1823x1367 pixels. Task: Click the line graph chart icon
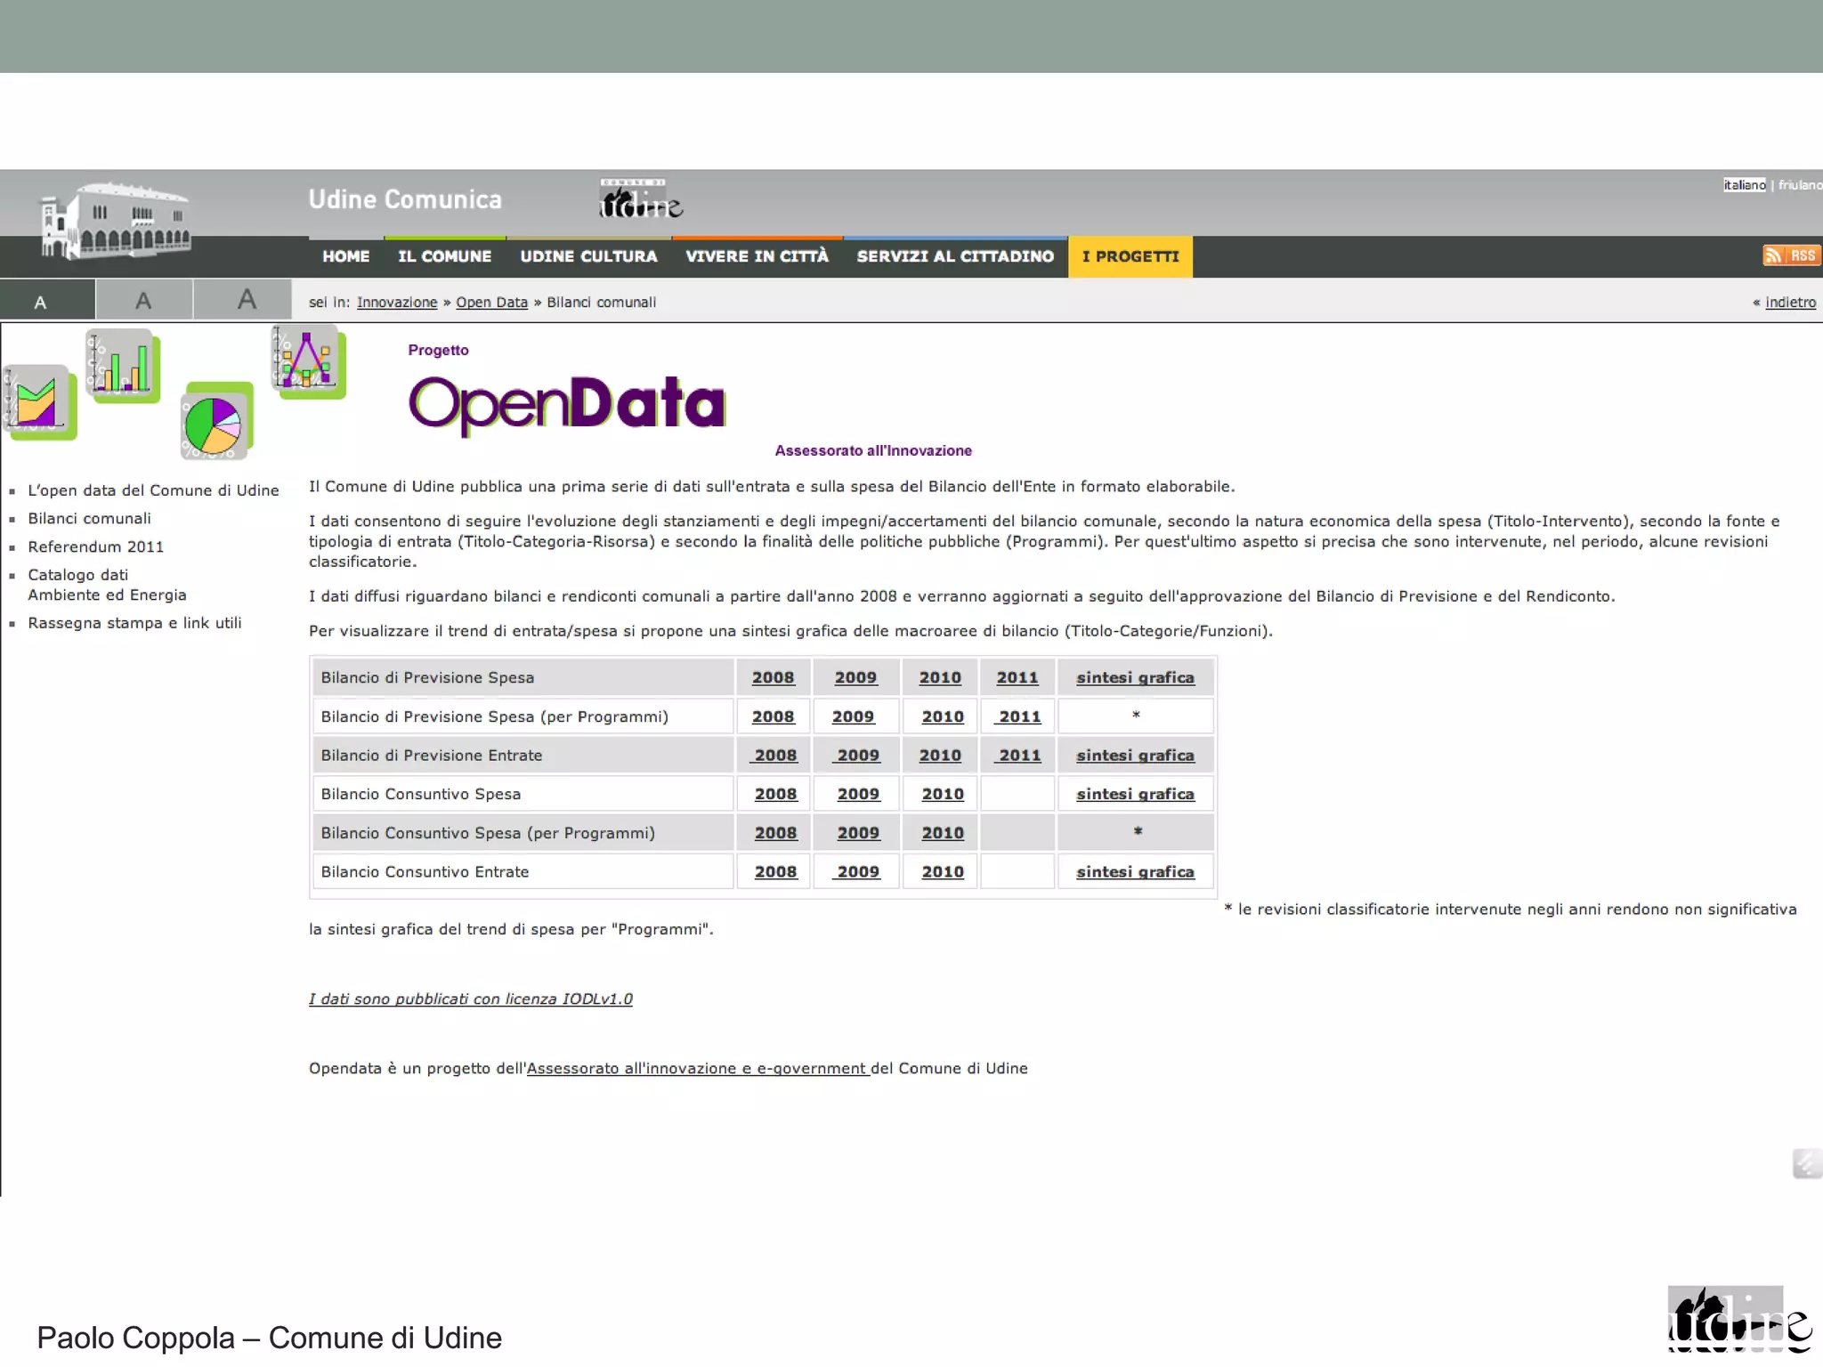306,360
